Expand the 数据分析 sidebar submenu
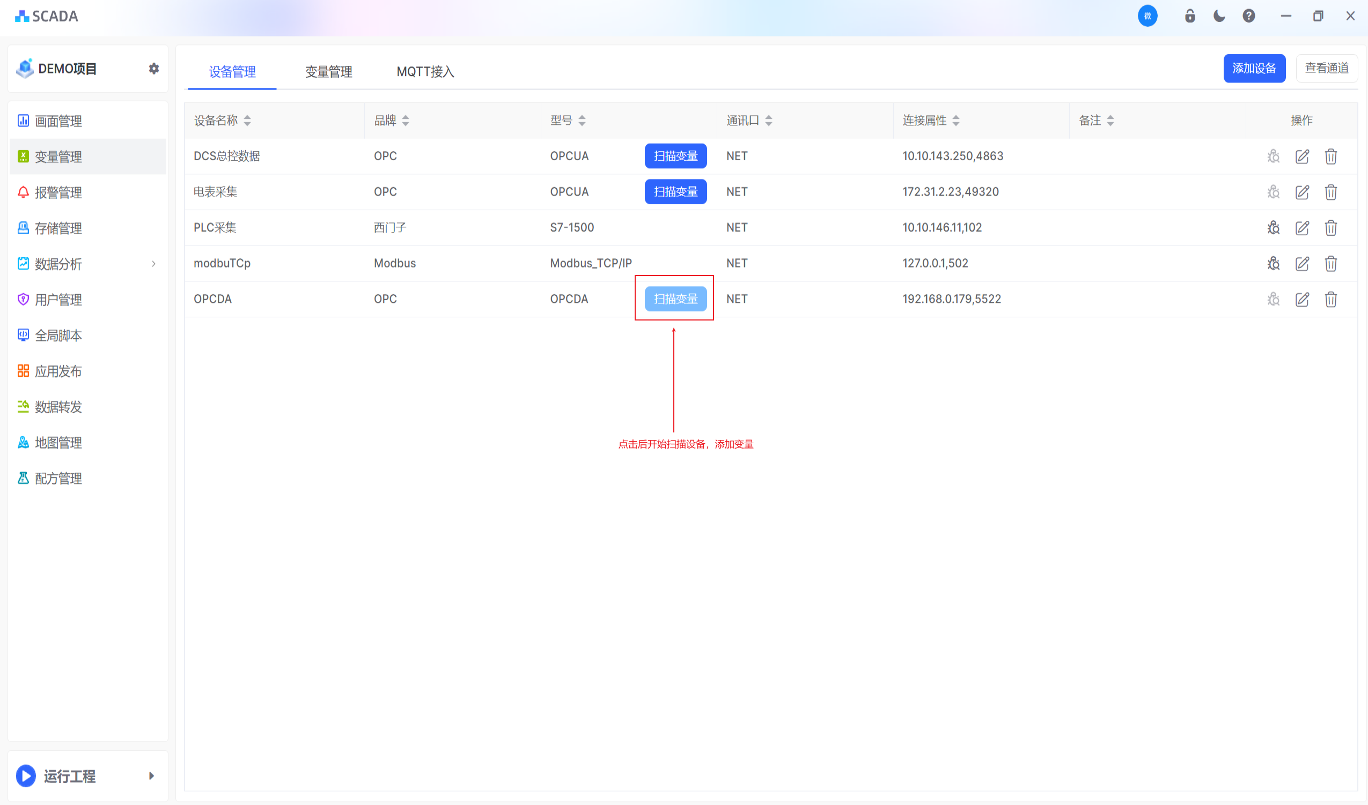The height and width of the screenshot is (805, 1368). tap(153, 264)
